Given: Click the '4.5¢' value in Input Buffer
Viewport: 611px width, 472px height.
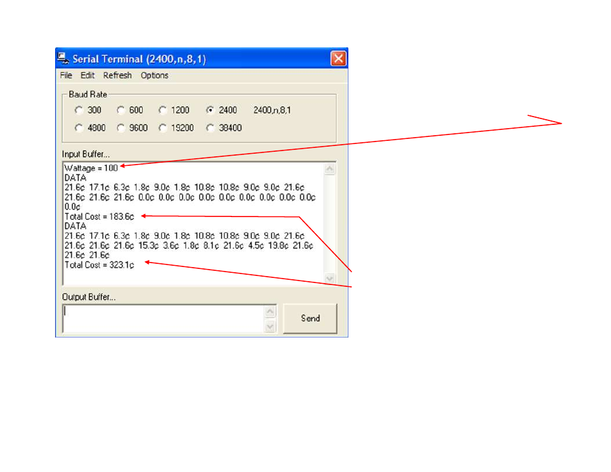Looking at the screenshot, I should click(256, 245).
